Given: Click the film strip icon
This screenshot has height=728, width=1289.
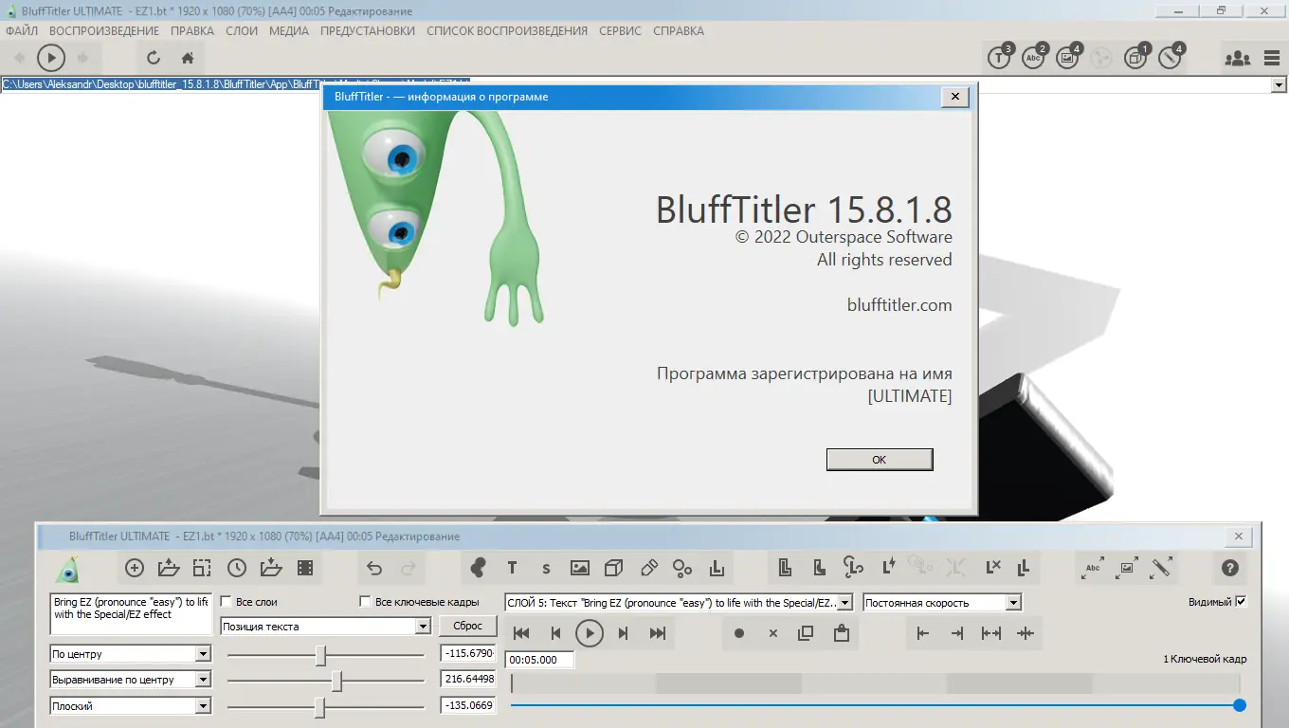Looking at the screenshot, I should pos(305,568).
